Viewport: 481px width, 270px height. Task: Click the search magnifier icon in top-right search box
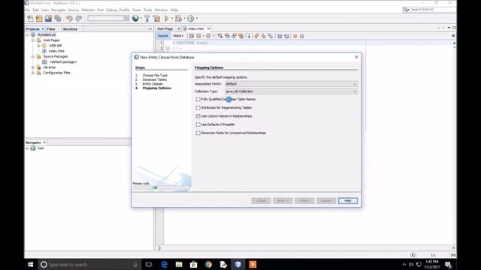click(406, 10)
